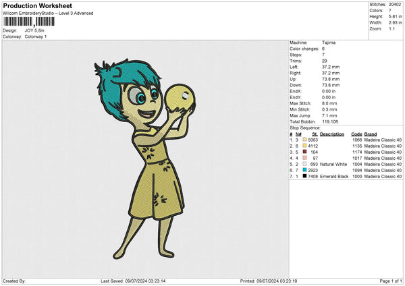Click 'Wilcom EmbroideryStudio – Level 3 Advanced' text

coord(48,13)
